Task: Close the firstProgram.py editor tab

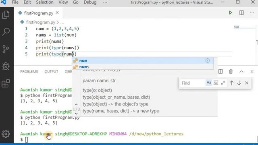Action: click(57, 12)
